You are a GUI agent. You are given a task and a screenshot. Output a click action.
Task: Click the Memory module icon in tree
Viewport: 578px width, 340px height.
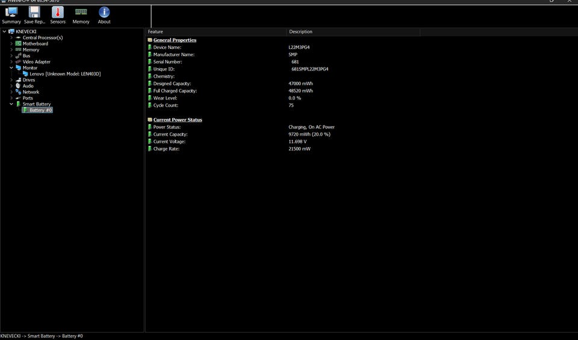point(19,49)
